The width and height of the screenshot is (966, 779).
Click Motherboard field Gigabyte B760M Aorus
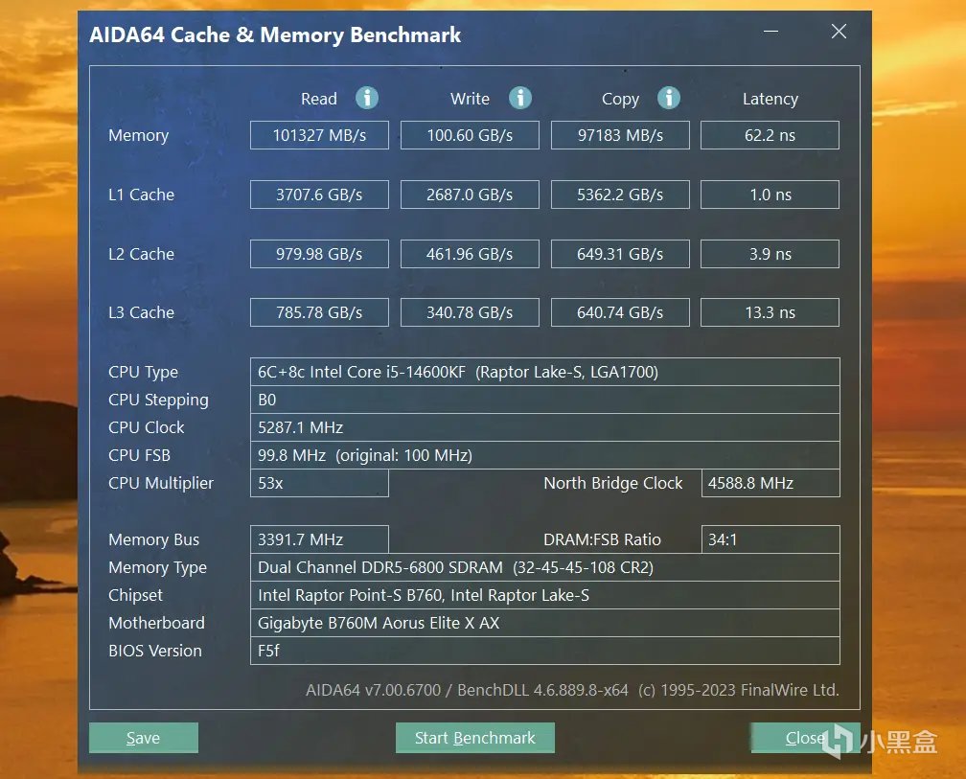point(545,623)
